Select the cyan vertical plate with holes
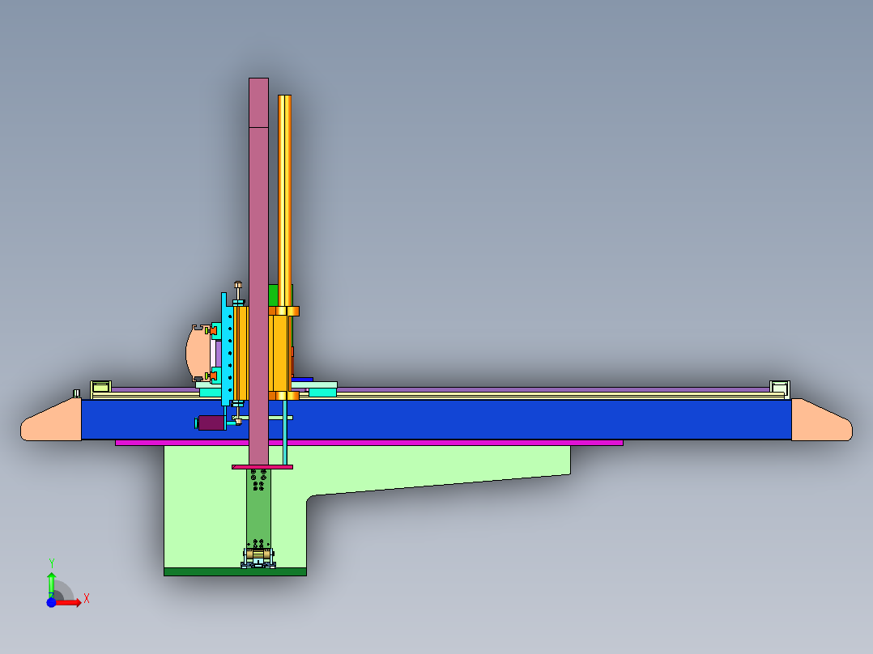The height and width of the screenshot is (654, 873). click(225, 356)
